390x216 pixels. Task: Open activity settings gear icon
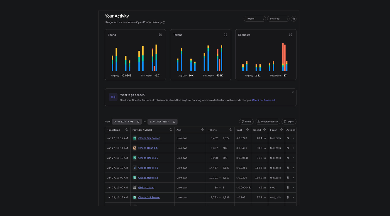click(294, 19)
